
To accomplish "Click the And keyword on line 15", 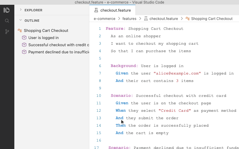I will (x=119, y=133).
